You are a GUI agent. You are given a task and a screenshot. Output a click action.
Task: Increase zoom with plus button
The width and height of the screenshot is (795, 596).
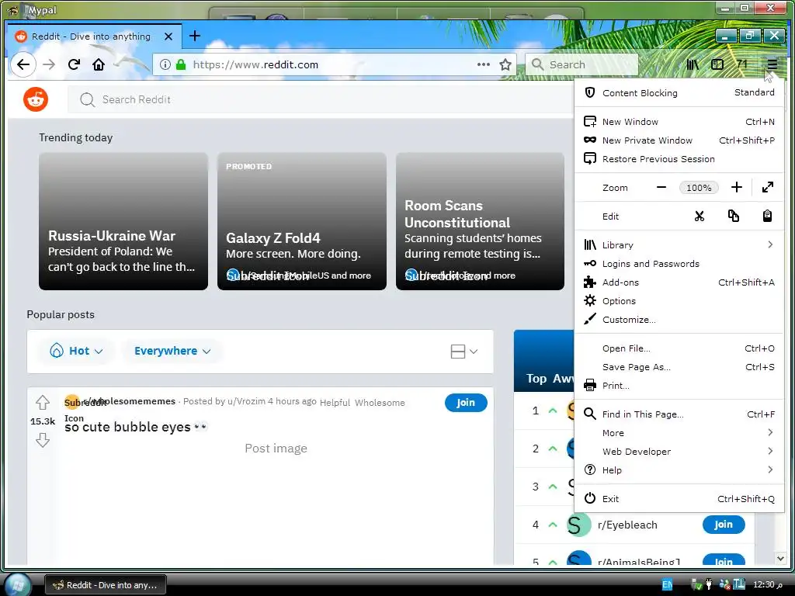[x=737, y=188]
